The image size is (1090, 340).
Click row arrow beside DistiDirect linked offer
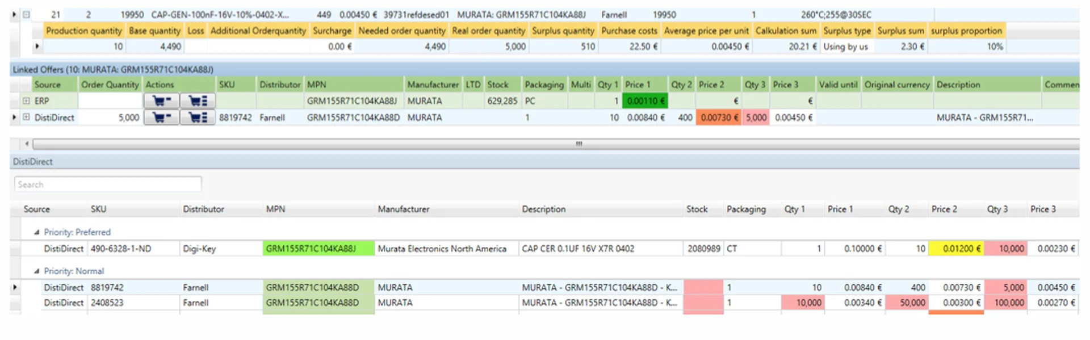(x=15, y=117)
